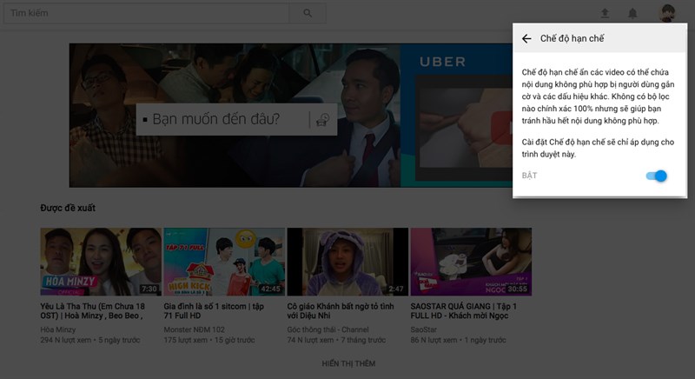Open the notifications bell
695x379 pixels.
tap(632, 13)
